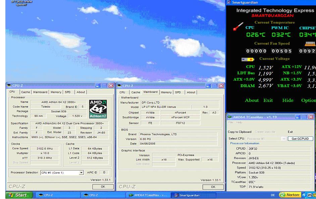This screenshot has height=199, width=316.
Task: Minimize the AMD64 TCaseMax window
Action: pos(298,117)
